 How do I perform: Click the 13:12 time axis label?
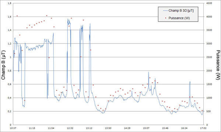pos(89,128)
